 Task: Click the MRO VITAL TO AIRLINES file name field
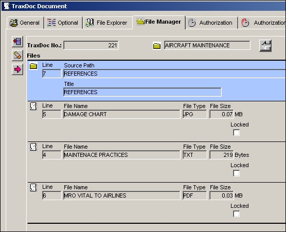tap(122, 195)
